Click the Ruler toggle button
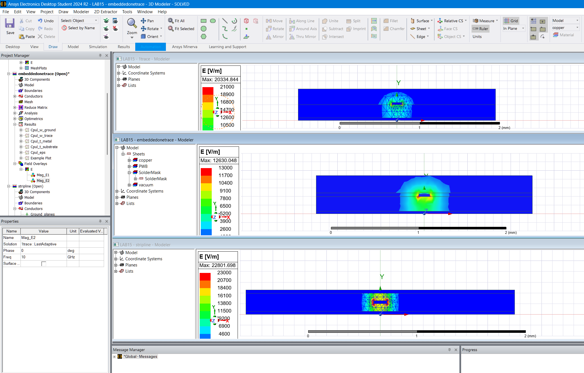584x373 pixels. (x=481, y=29)
